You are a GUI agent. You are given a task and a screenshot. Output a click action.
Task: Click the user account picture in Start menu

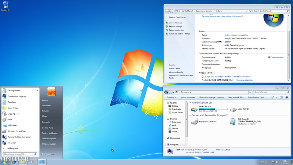(x=51, y=92)
